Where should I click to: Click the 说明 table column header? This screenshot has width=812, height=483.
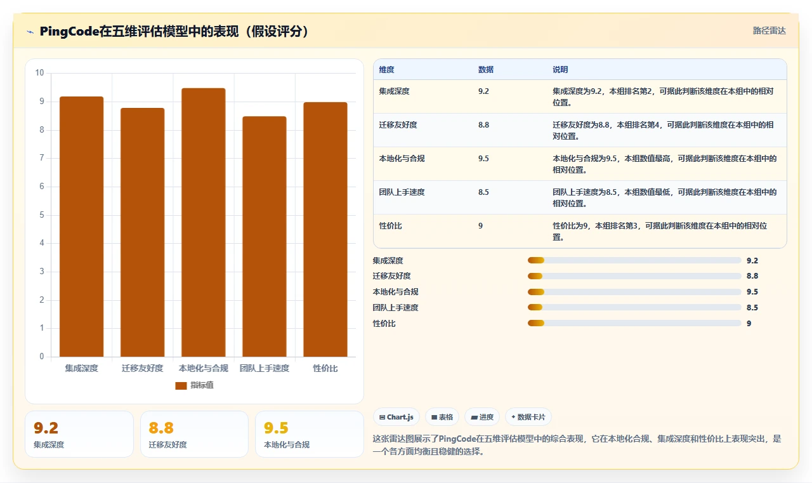560,70
